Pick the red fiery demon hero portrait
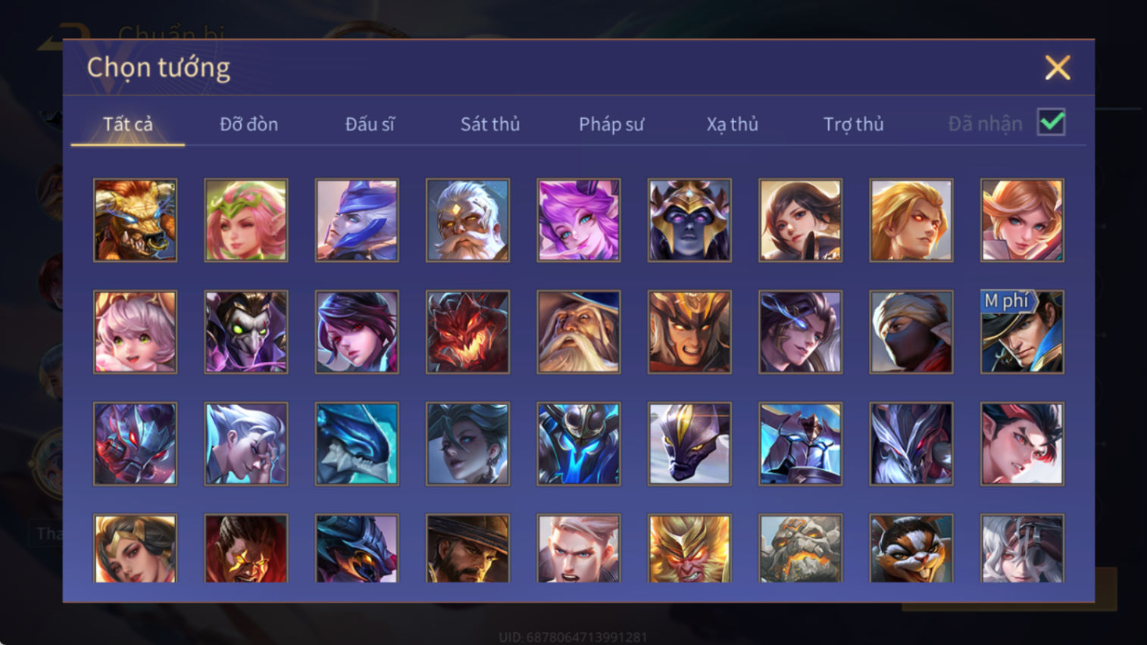Viewport: 1147px width, 645px height. tap(467, 332)
